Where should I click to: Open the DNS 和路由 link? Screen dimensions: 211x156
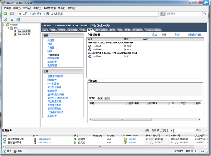pos(53,84)
